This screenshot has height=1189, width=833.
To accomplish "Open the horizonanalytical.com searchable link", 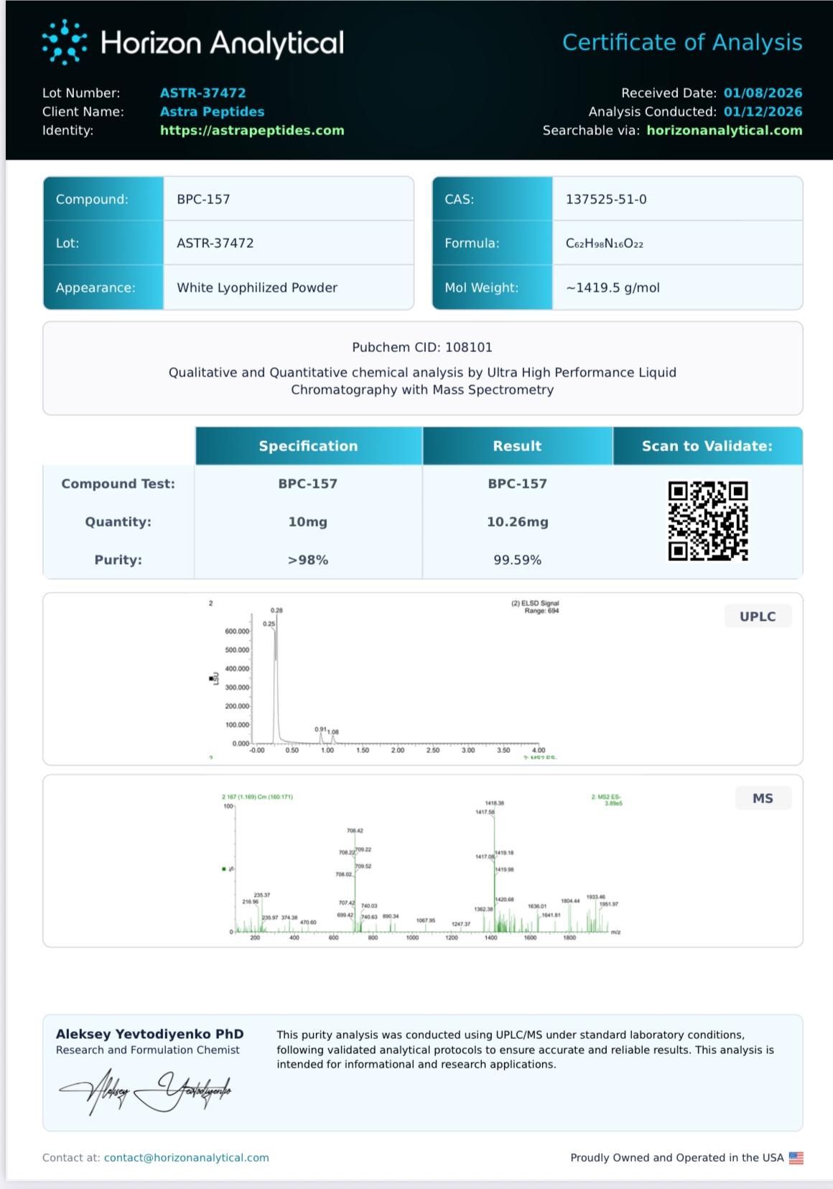I will tap(724, 130).
